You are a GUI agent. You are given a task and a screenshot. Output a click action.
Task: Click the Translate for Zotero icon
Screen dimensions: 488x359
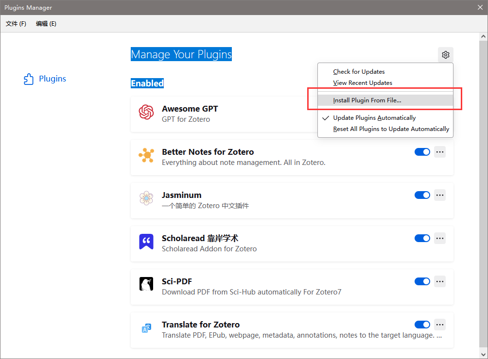(x=146, y=328)
